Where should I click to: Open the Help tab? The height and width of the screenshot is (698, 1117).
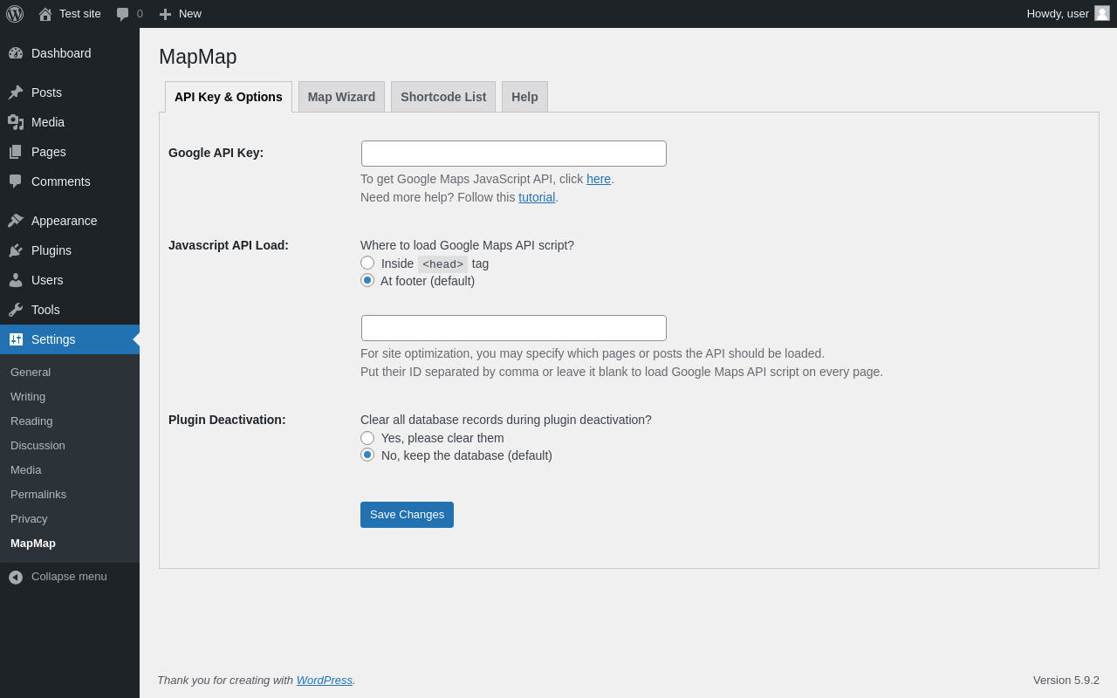pos(524,97)
